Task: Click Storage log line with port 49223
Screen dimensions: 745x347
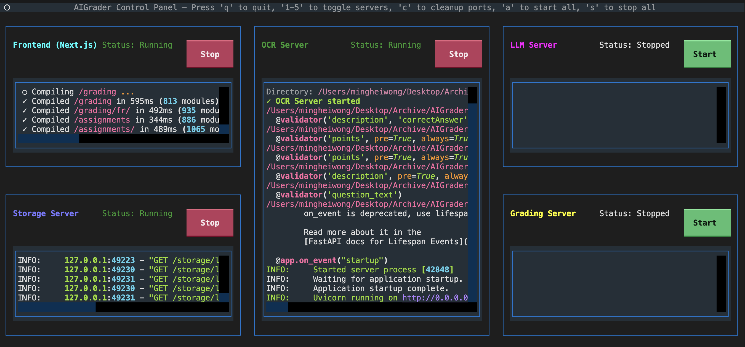Action: pyautogui.click(x=119, y=260)
